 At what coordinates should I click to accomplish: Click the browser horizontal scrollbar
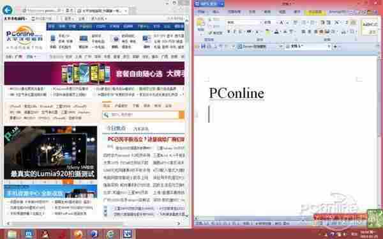pos(67,223)
